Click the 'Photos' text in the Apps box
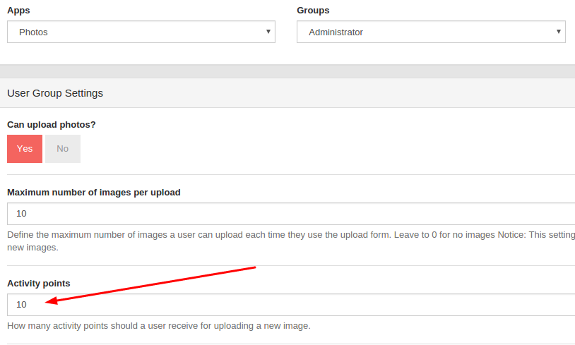 click(34, 32)
